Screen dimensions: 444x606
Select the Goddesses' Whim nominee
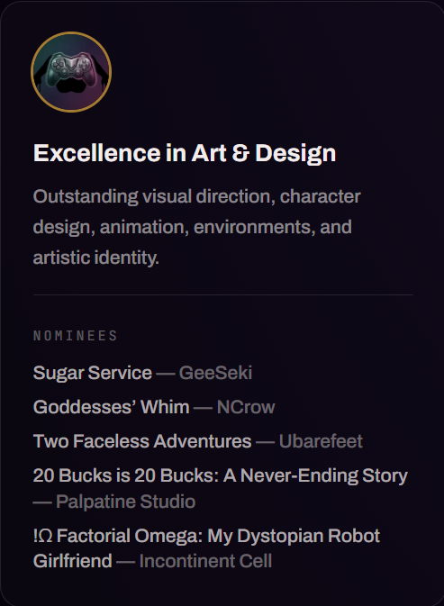point(112,407)
